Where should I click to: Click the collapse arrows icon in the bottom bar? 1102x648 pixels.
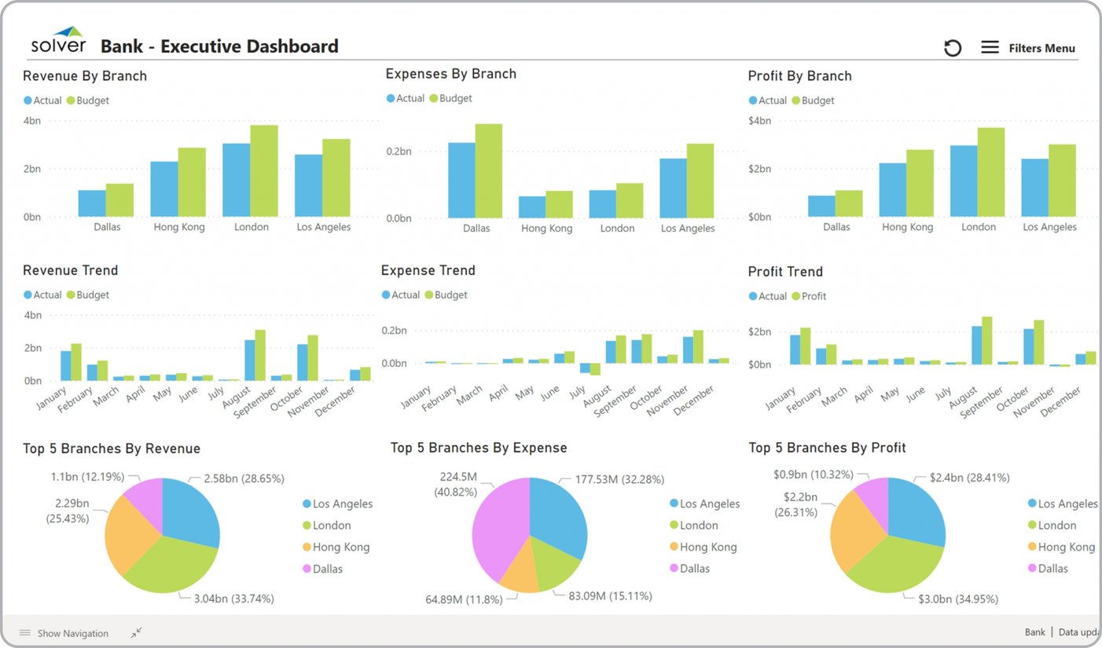[135, 632]
